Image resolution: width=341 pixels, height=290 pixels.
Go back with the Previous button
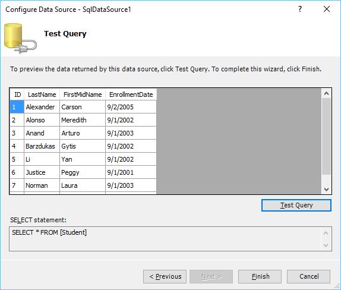click(165, 276)
